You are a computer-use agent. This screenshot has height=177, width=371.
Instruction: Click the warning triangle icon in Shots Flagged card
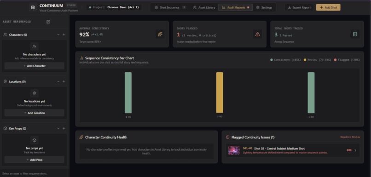pyautogui.click(x=257, y=34)
